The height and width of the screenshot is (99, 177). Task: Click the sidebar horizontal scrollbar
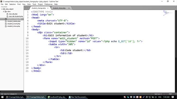point(12,92)
